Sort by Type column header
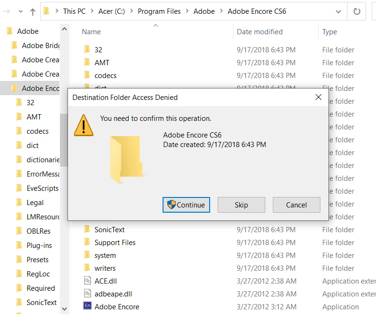 pos(329,32)
